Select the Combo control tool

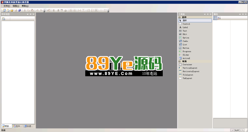click(x=185, y=41)
